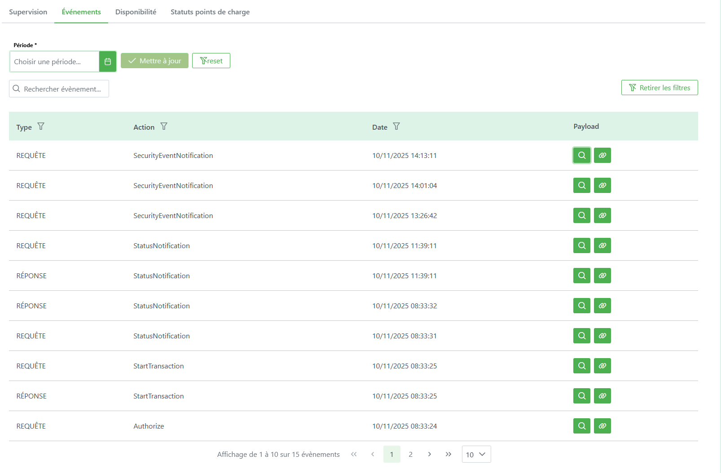Viewport: 721px width, 473px height.
Task: Filter the Action column
Action: [x=164, y=127]
